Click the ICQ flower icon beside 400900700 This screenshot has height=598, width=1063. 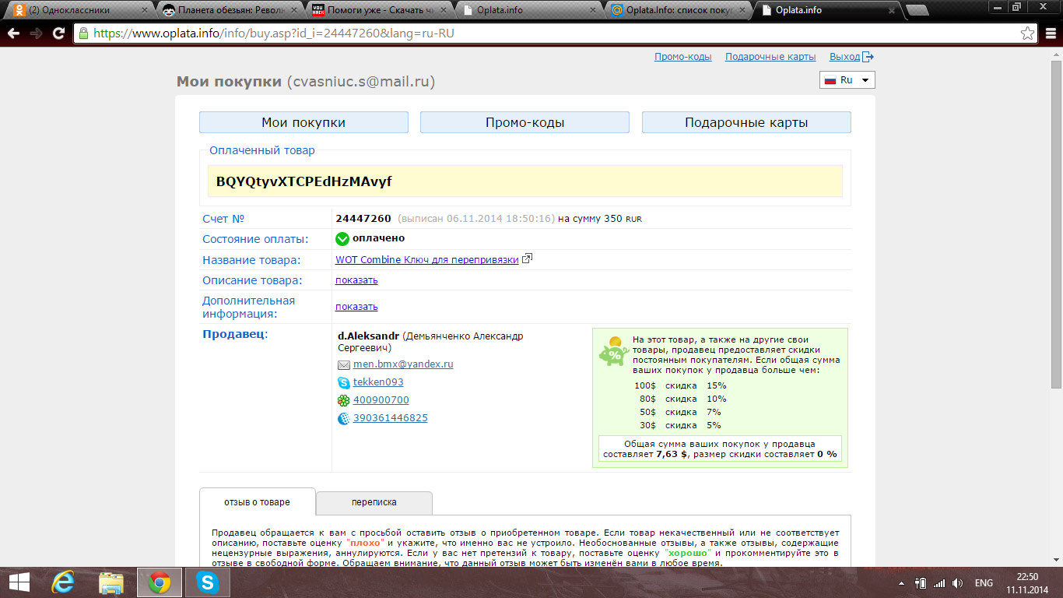click(344, 400)
